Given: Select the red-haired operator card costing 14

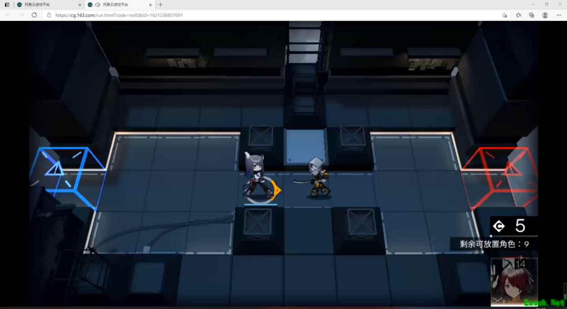Looking at the screenshot, I should click(x=514, y=282).
